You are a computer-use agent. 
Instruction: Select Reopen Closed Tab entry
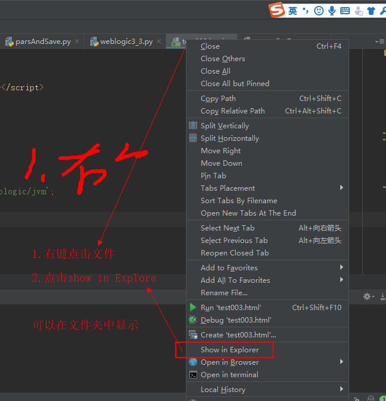268,253
